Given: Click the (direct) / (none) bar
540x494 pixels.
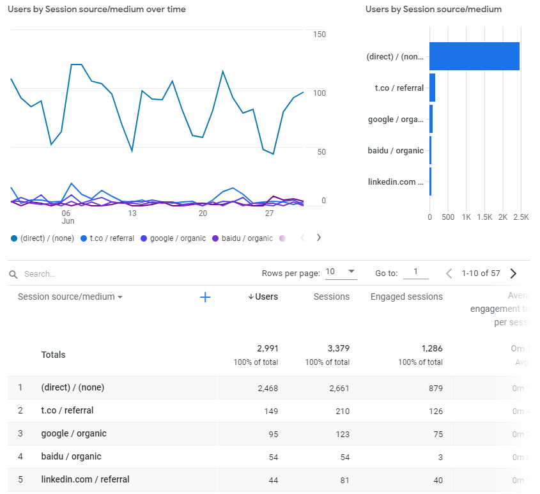Looking at the screenshot, I should coord(474,56).
